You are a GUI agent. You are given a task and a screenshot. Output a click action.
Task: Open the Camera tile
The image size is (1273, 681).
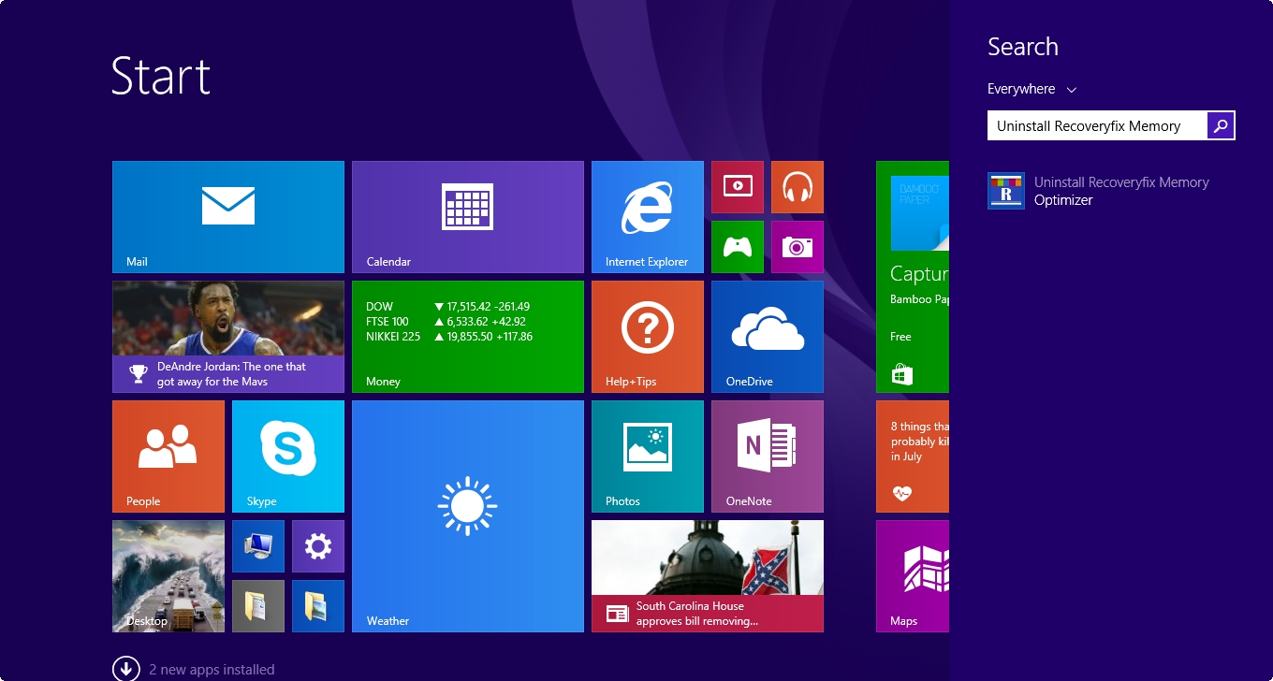tap(797, 247)
